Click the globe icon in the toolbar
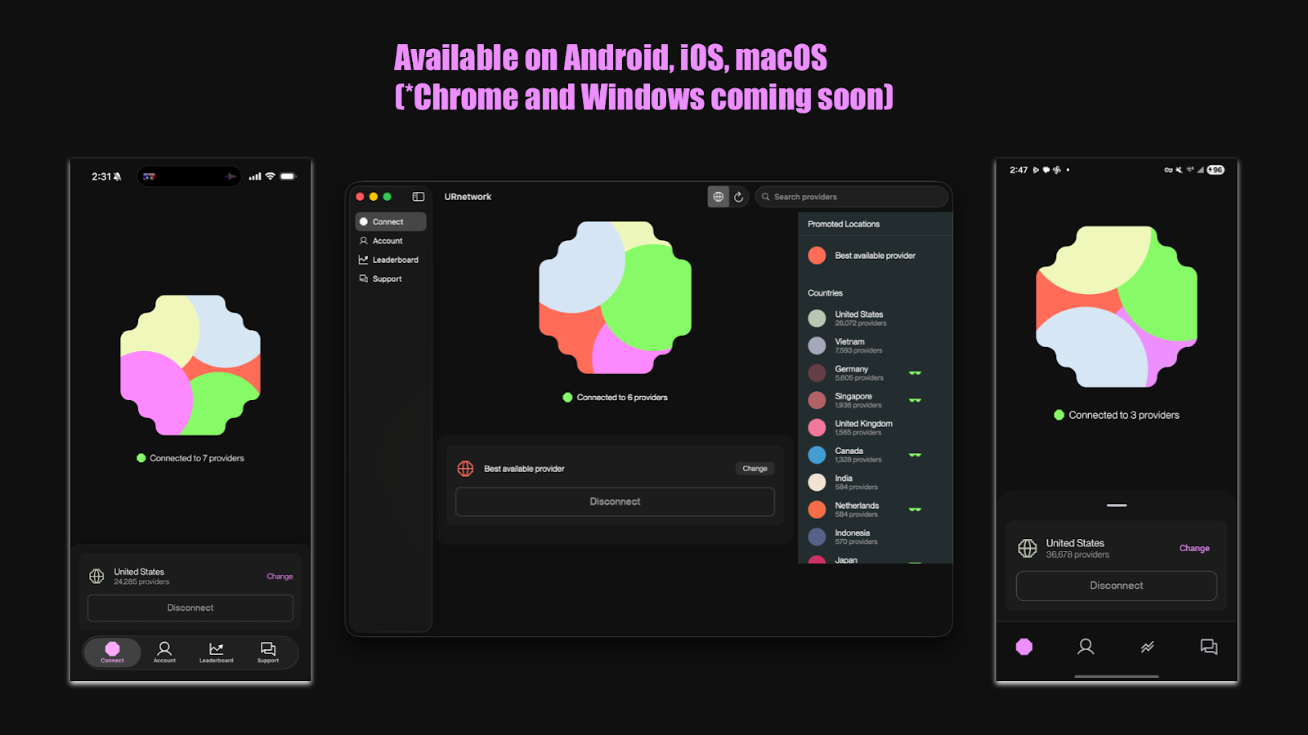Image resolution: width=1308 pixels, height=735 pixels. 719,196
